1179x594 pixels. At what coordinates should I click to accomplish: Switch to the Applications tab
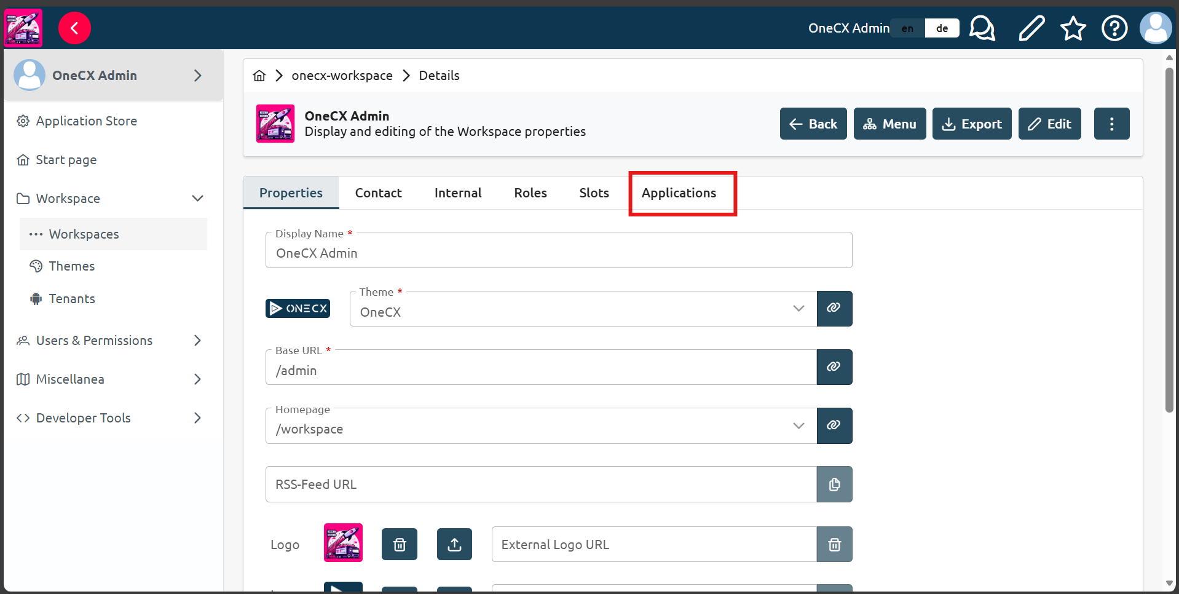pyautogui.click(x=679, y=192)
